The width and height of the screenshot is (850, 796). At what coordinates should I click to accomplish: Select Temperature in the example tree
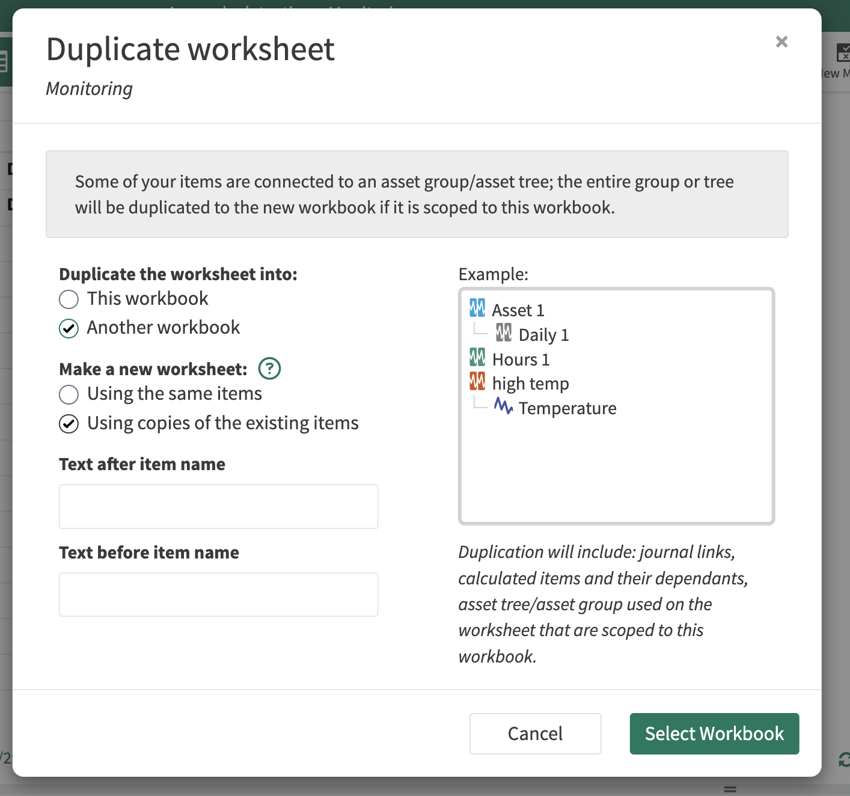pos(567,408)
